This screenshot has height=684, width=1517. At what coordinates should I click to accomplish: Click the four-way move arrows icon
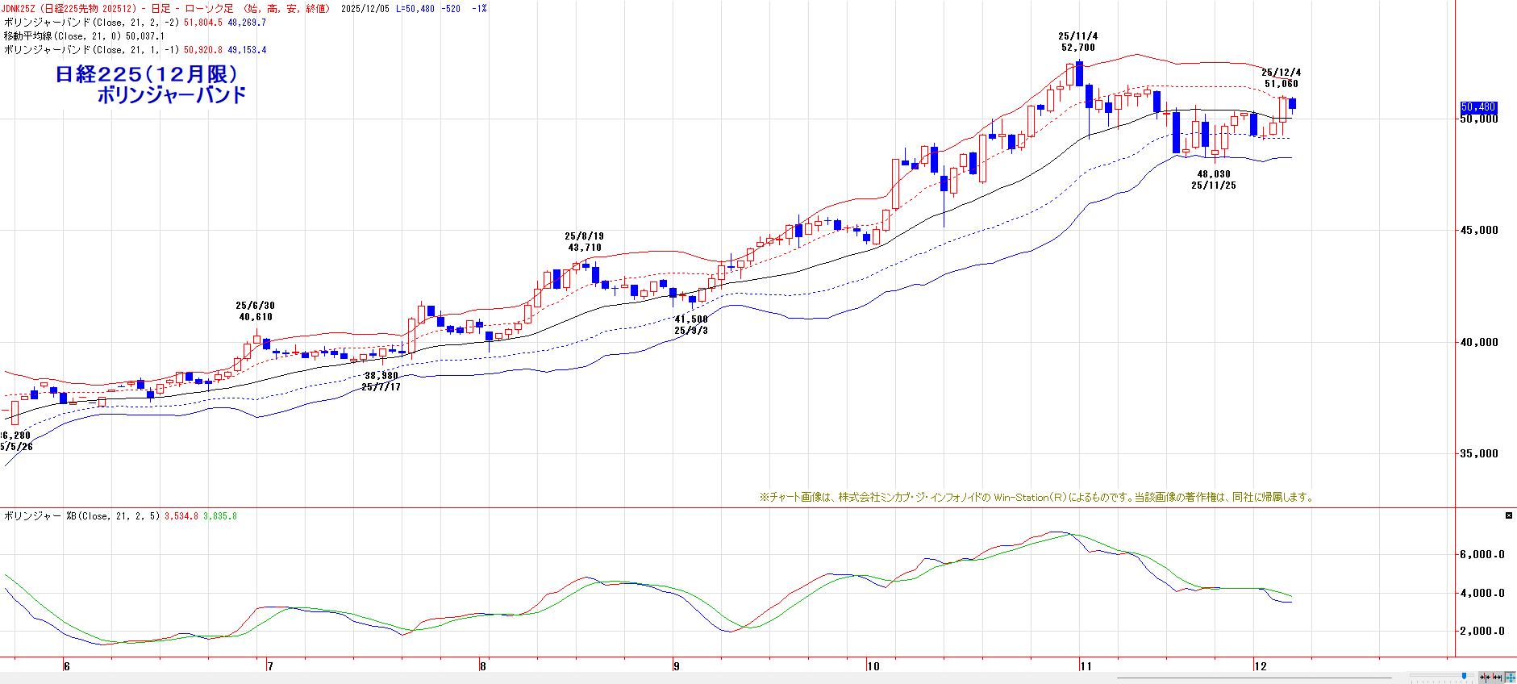coord(1510,676)
